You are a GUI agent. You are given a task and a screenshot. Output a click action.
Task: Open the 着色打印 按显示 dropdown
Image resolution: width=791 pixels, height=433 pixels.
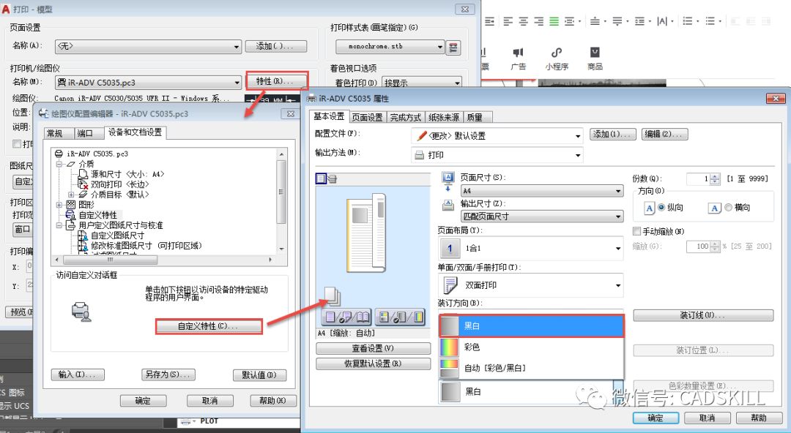[x=423, y=83]
